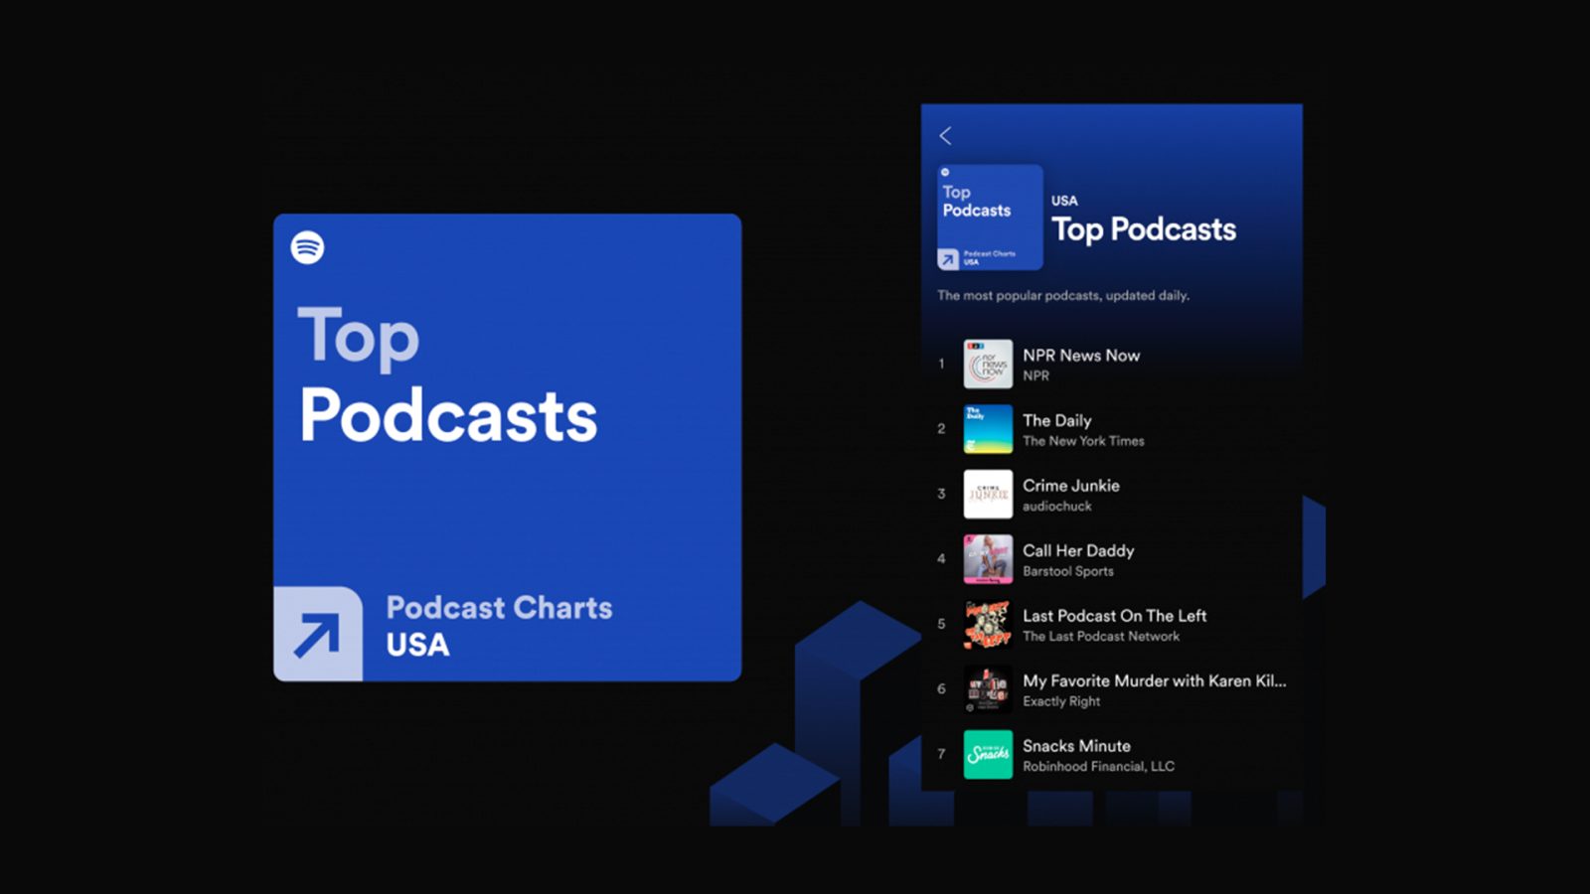1590x894 pixels.
Task: Open the NPR News Now podcast title
Action: tap(1081, 355)
